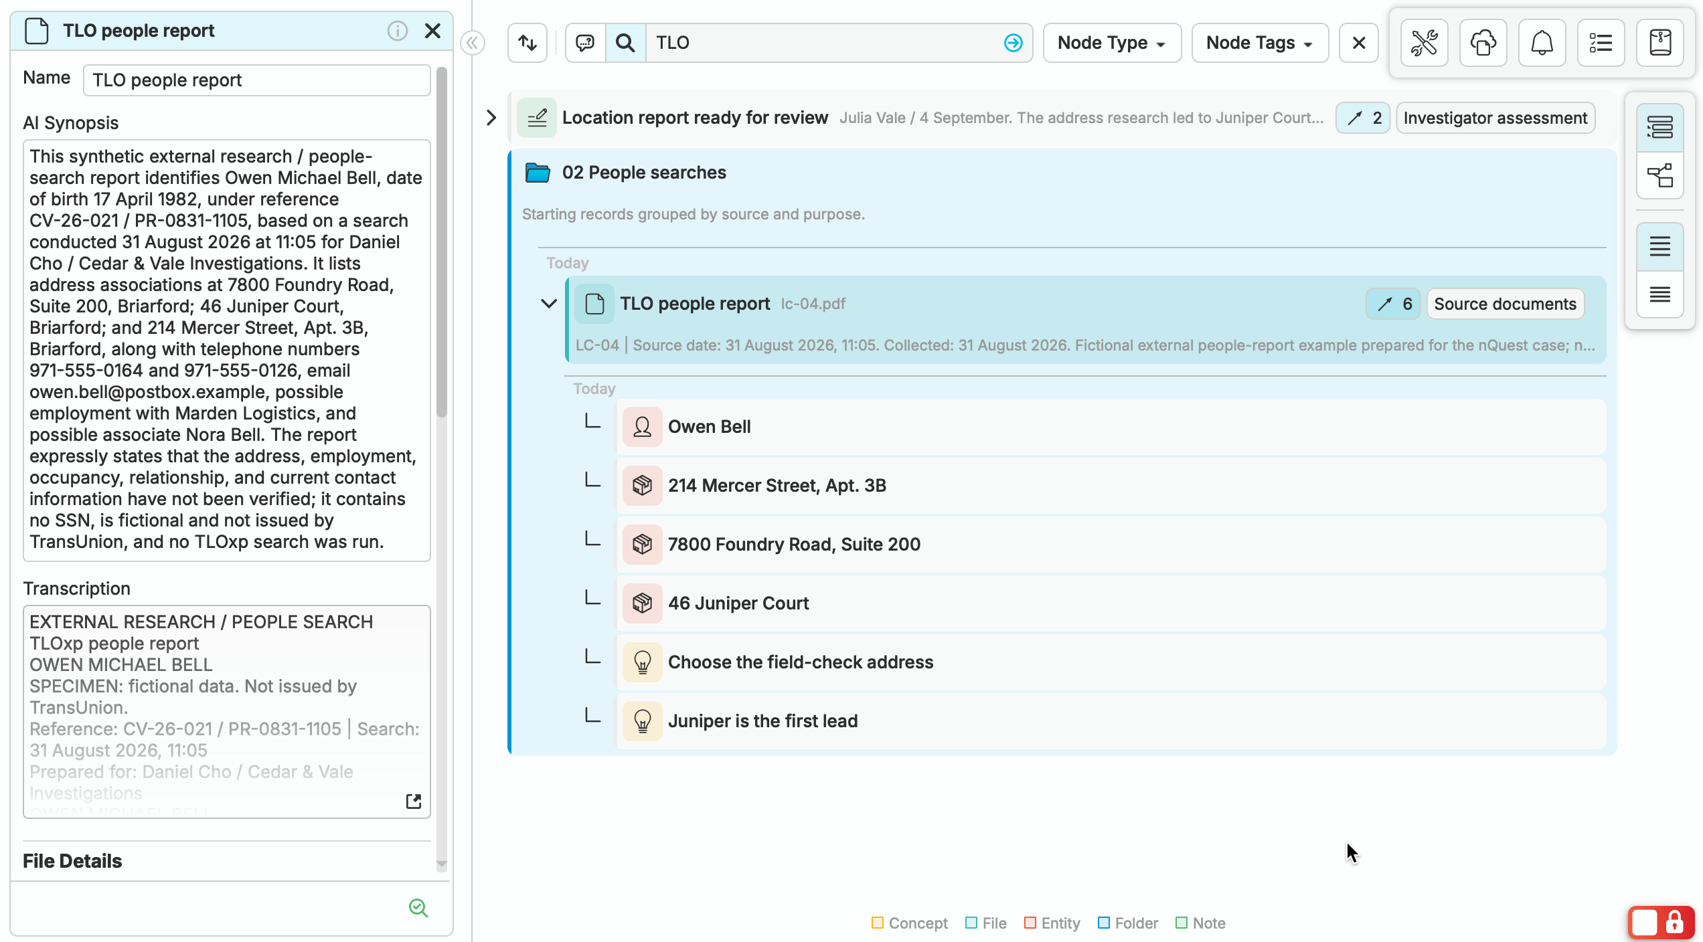Open notifications bell icon
The width and height of the screenshot is (1703, 942).
click(x=1542, y=43)
